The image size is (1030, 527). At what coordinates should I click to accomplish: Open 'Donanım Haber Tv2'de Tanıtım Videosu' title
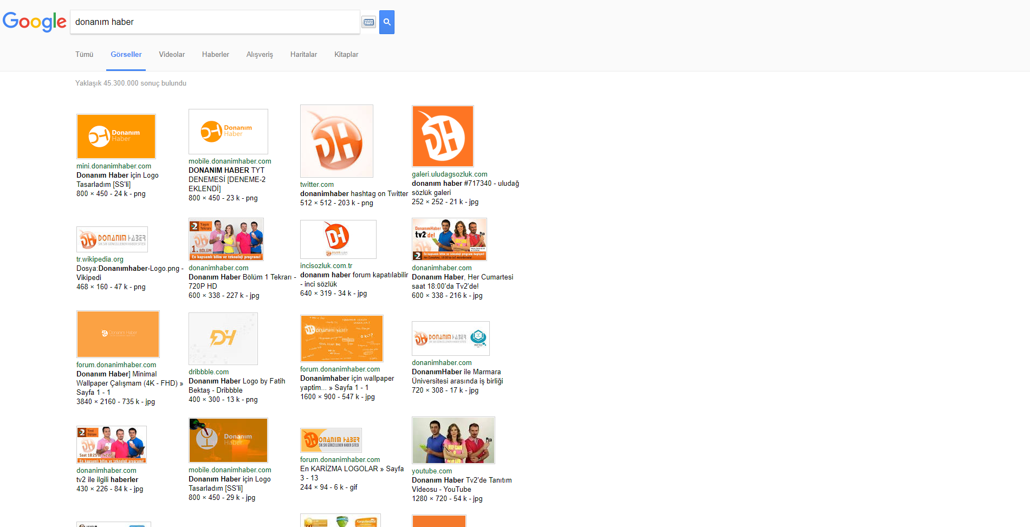point(462,485)
